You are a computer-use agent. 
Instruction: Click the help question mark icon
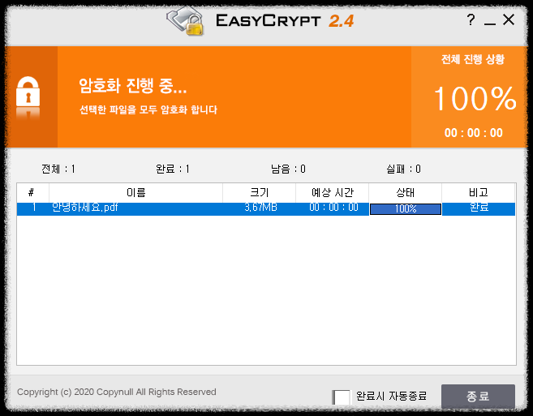pos(471,19)
